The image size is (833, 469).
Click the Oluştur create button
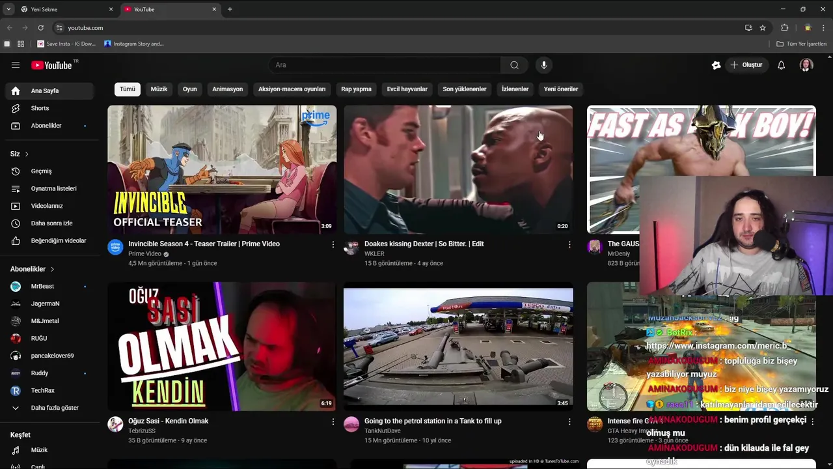pyautogui.click(x=746, y=65)
